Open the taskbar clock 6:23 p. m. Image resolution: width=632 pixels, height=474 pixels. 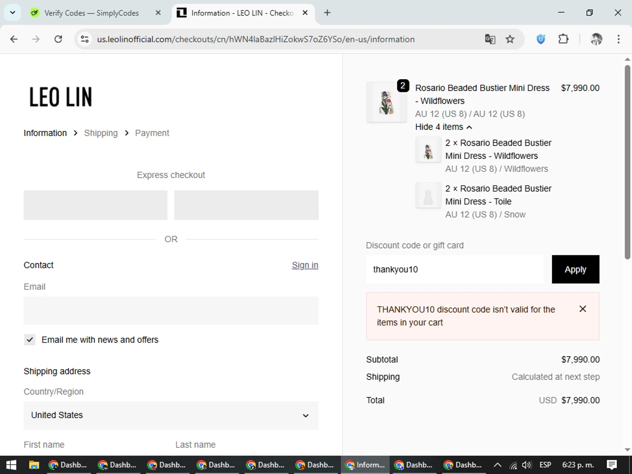point(578,465)
